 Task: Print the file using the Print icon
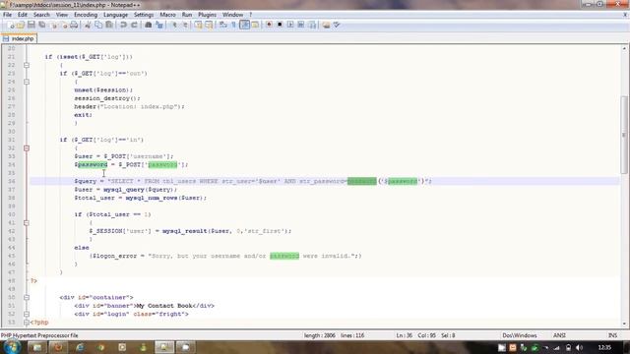pos(74,25)
